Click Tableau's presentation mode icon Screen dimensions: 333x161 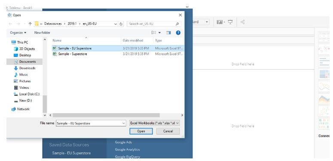230,22
